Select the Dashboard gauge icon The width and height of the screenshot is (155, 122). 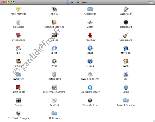pos(126,22)
